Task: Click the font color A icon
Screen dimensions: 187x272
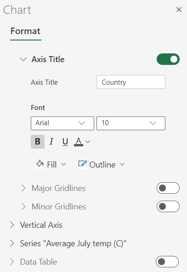Action: (x=79, y=142)
